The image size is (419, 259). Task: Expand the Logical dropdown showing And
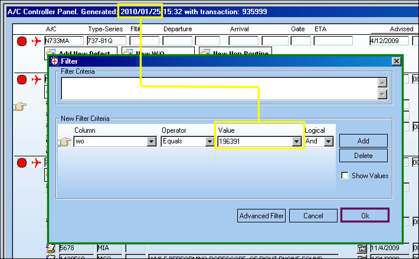coord(329,141)
